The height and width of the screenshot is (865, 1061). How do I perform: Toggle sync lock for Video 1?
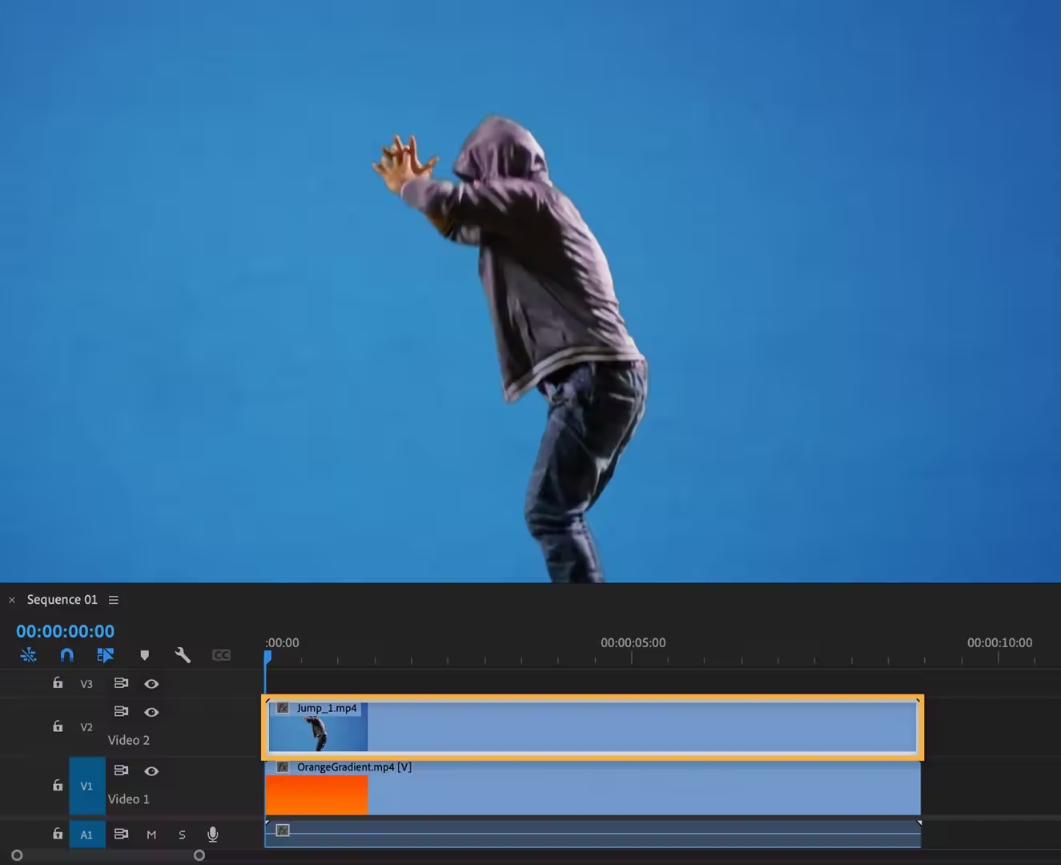(121, 770)
